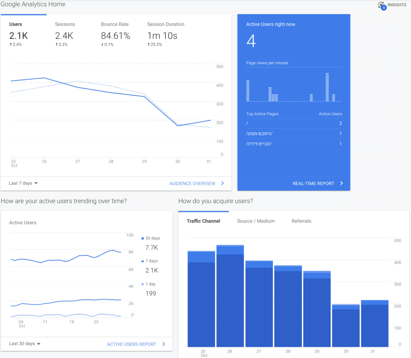The image size is (411, 358).
Task: Select the Session Duration metric
Action: click(x=165, y=34)
